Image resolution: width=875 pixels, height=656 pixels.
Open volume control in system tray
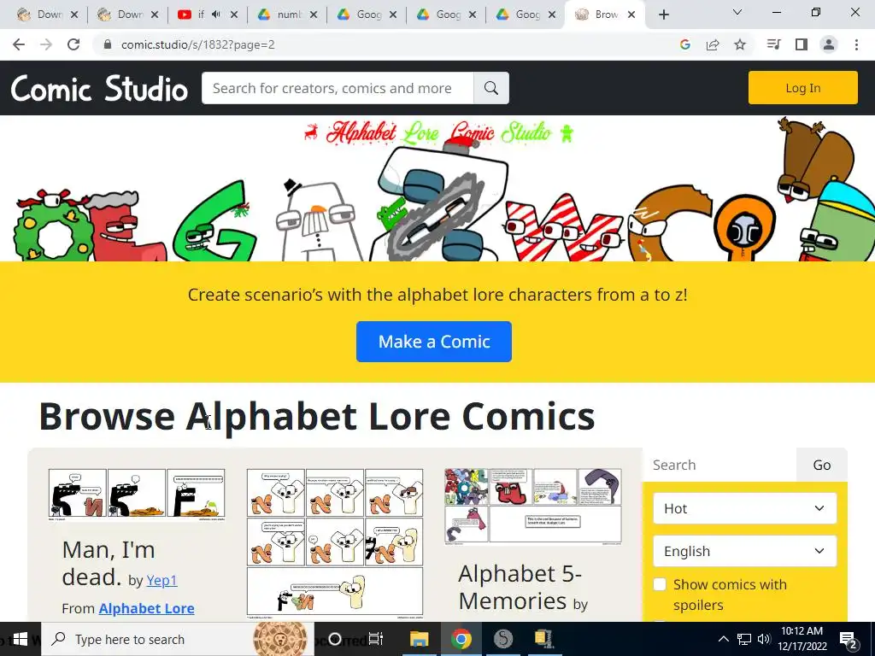click(764, 639)
